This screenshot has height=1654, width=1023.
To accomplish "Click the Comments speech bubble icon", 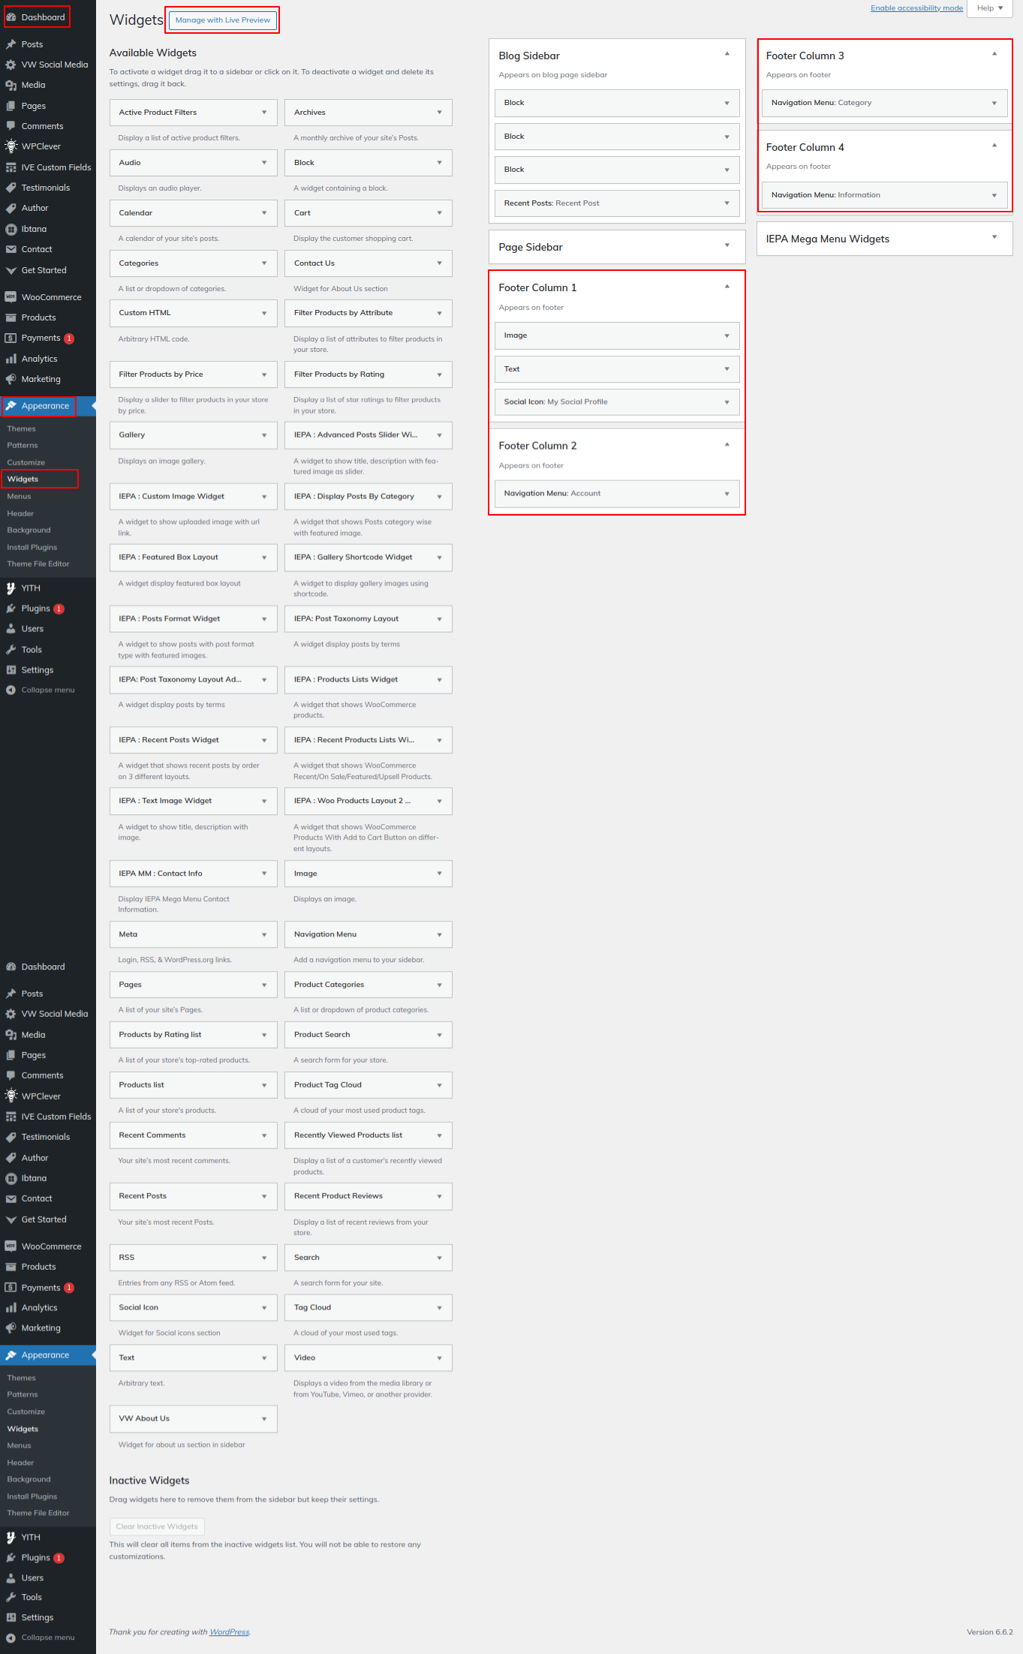I will (x=11, y=126).
